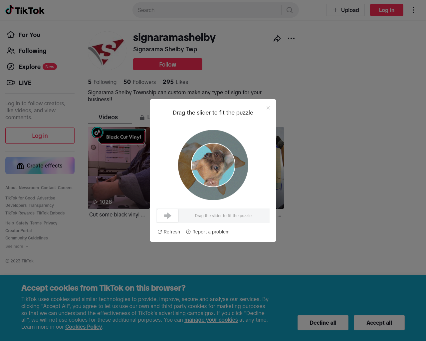Follow signaramashelby
The image size is (426, 341).
168,64
